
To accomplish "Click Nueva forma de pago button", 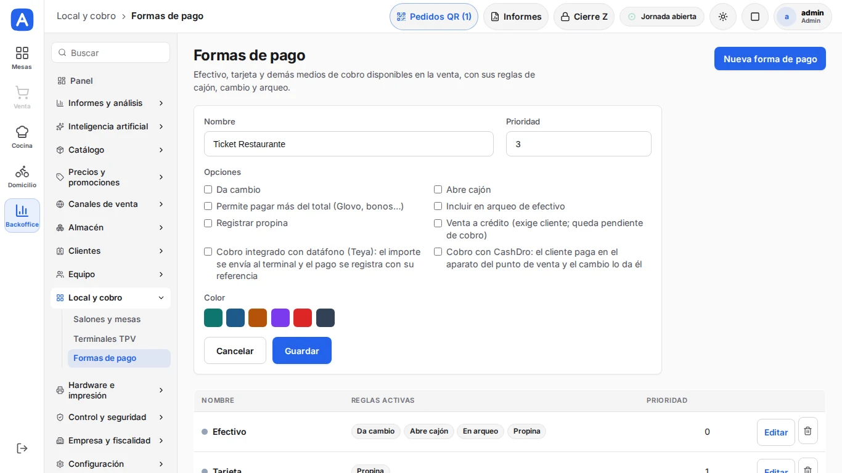I will pos(770,59).
